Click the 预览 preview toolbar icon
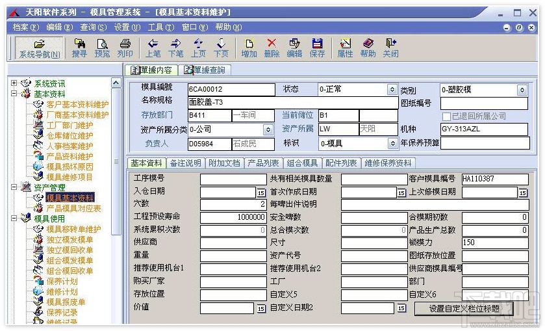Screen dimensions: 545x331 tap(102, 48)
